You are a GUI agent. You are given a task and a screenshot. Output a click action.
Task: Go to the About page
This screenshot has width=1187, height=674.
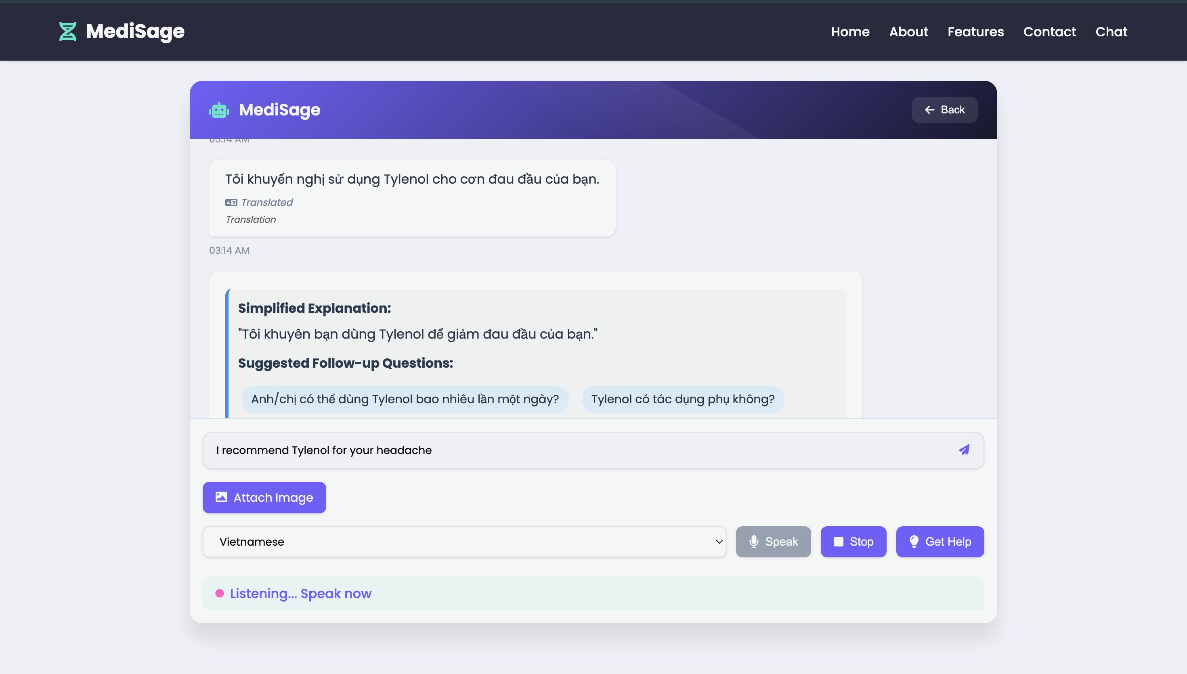coord(908,31)
